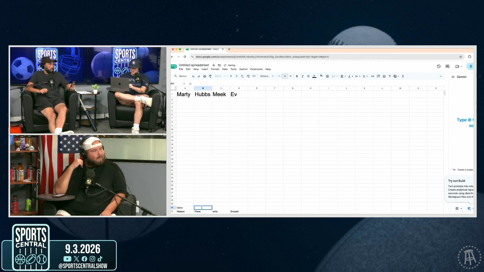Toggle strikethrough formatting
The height and width of the screenshot is (272, 484).
point(308,76)
